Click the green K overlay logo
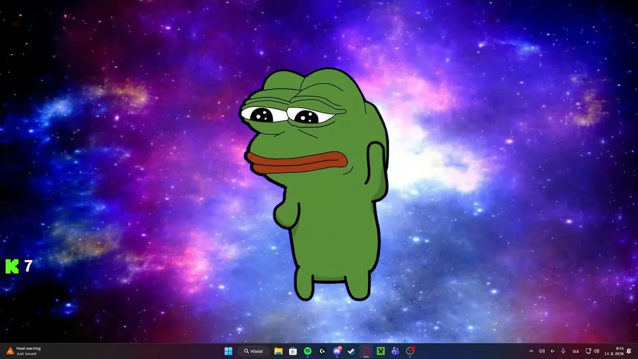Image resolution: width=638 pixels, height=359 pixels. [x=12, y=266]
